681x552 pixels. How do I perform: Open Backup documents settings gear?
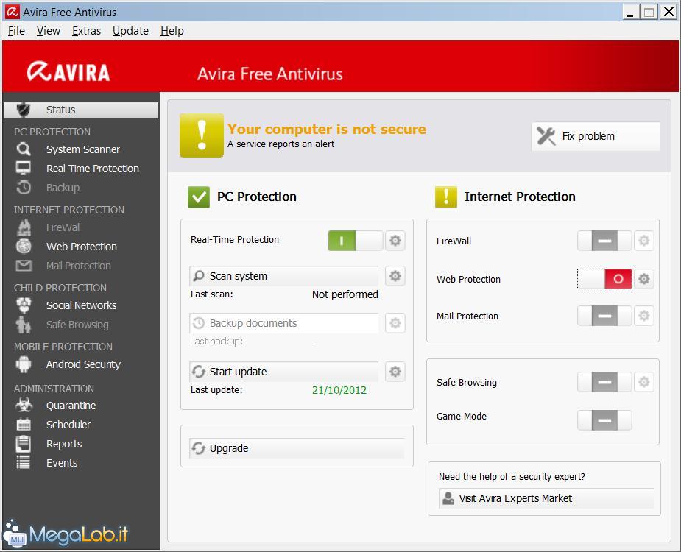(395, 323)
